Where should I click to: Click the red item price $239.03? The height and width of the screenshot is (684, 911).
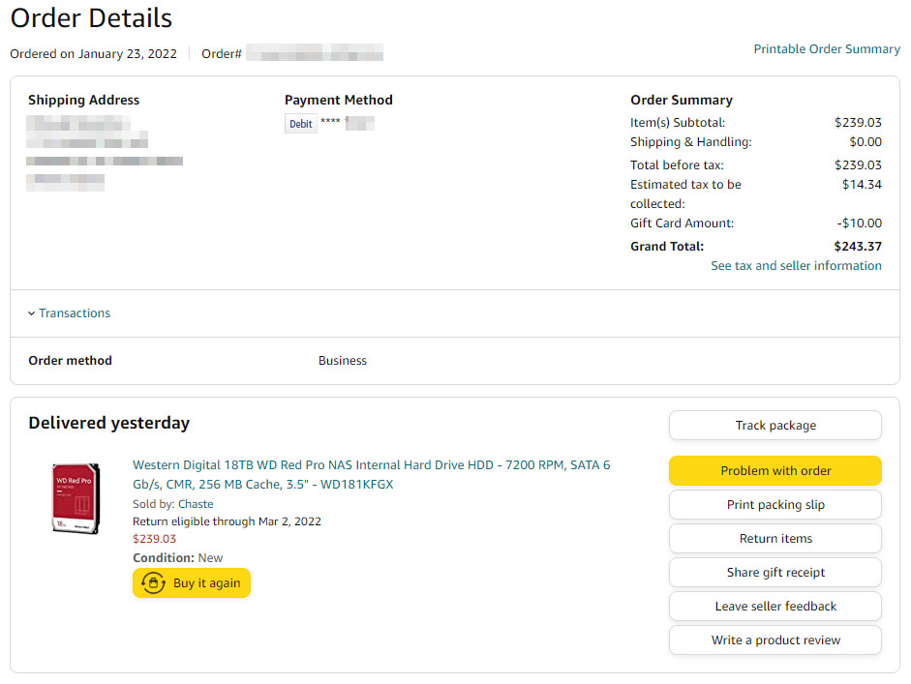click(x=155, y=539)
